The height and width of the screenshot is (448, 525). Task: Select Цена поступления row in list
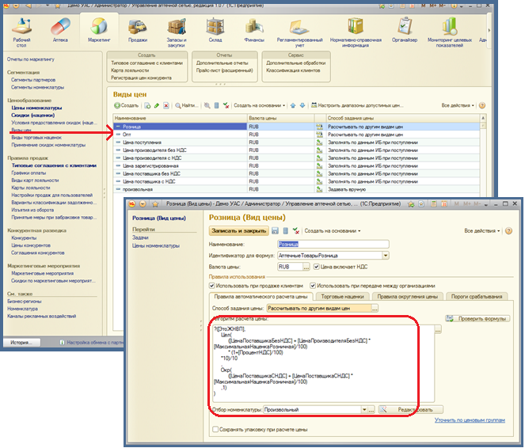[x=296, y=142]
